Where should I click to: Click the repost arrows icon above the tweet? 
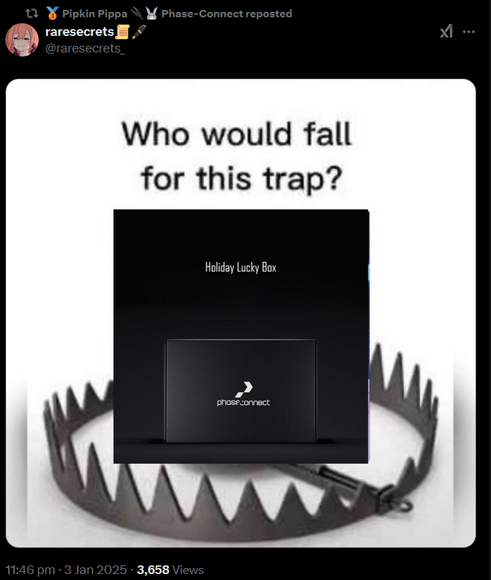[x=32, y=14]
